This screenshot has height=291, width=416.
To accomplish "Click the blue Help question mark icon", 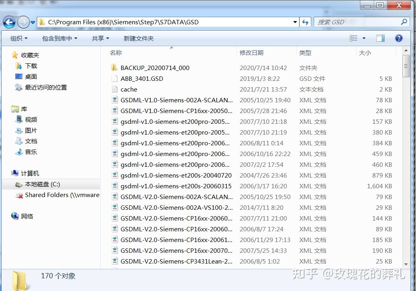I will point(399,38).
